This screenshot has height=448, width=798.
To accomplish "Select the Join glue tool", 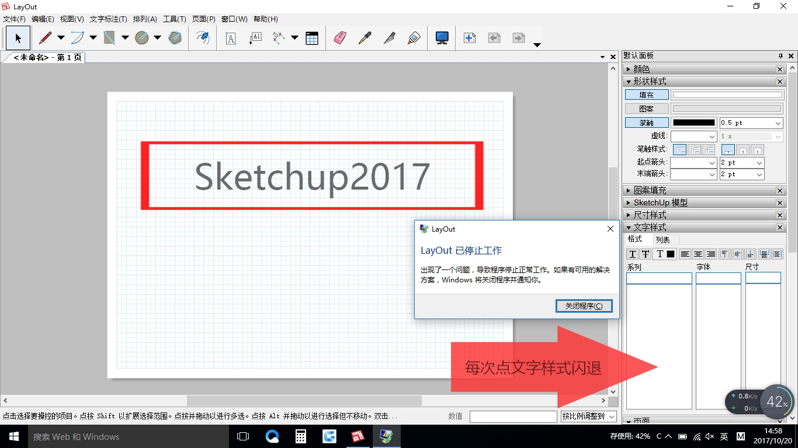I will pos(414,38).
